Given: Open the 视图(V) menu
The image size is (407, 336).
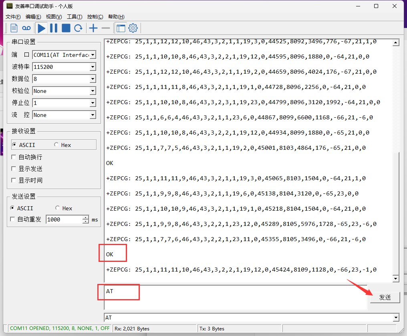Looking at the screenshot, I should tap(54, 16).
